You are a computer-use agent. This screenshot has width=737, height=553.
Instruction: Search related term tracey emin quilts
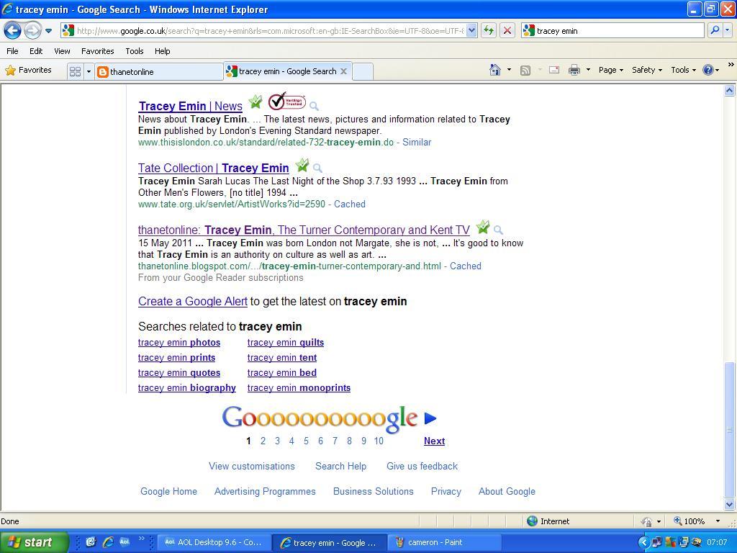pyautogui.click(x=285, y=343)
